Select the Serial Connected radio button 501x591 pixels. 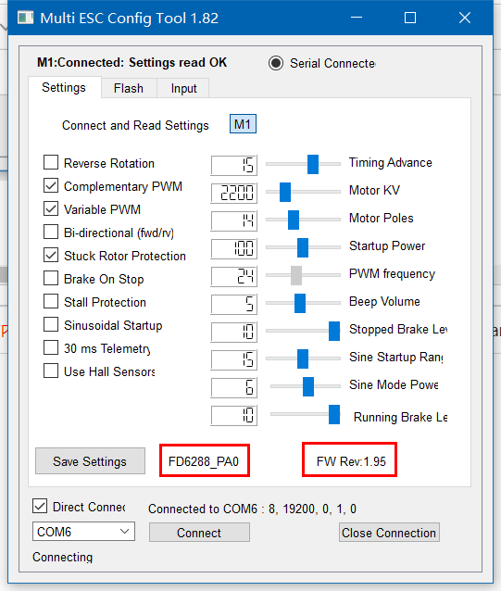[x=276, y=63]
